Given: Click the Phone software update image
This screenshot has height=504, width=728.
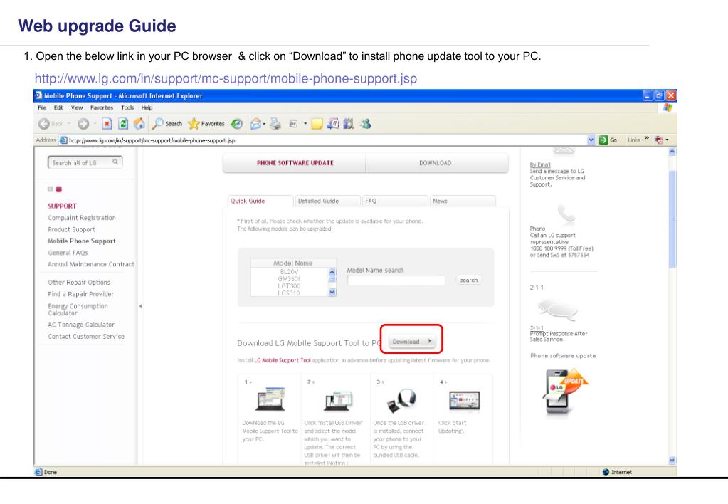Looking at the screenshot, I should [x=564, y=392].
